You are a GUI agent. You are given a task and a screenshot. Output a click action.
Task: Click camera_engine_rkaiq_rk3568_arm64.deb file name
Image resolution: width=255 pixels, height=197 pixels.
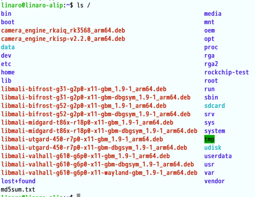tap(63, 31)
